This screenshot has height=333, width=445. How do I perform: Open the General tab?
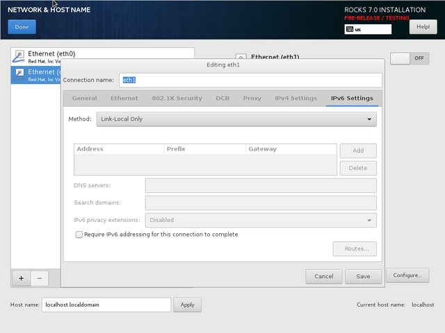coord(84,99)
